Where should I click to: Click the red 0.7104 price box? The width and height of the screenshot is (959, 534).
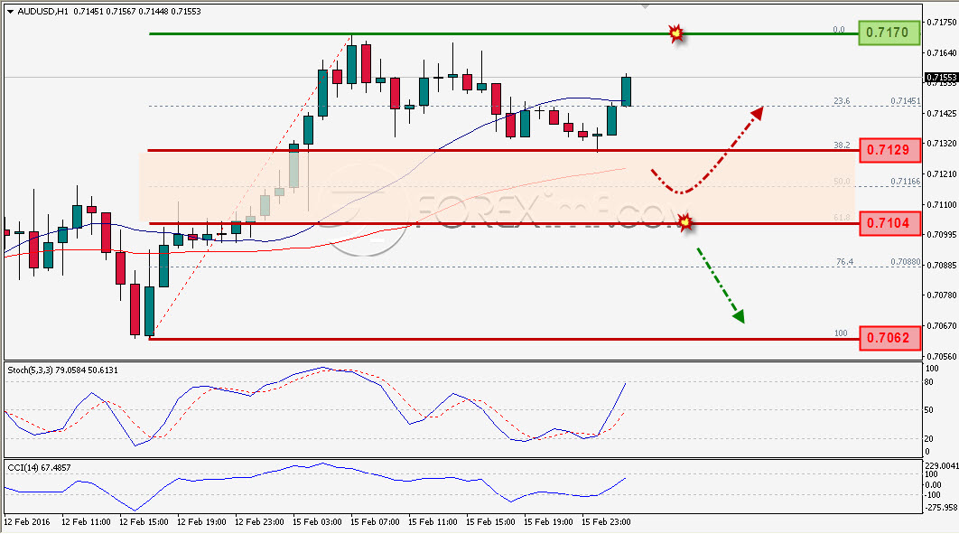tap(889, 223)
